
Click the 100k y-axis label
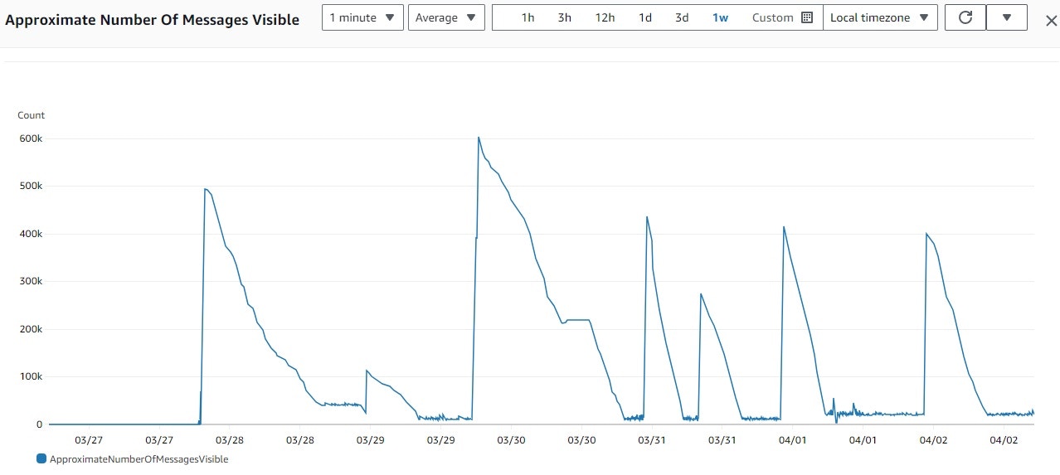pos(31,376)
